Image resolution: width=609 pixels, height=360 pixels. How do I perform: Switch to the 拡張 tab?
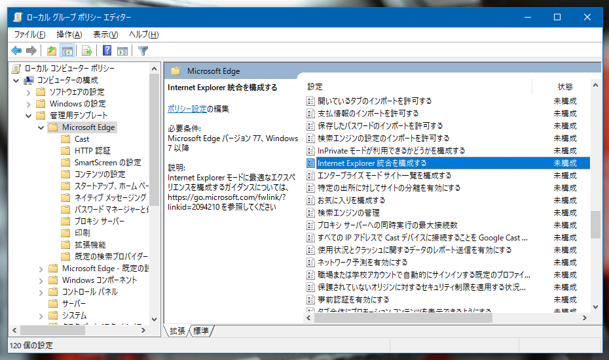click(177, 331)
